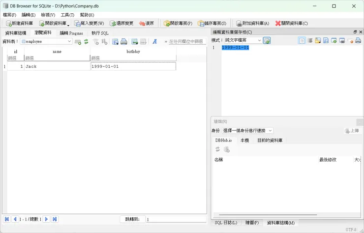Click the name column header
The width and height of the screenshot is (364, 233).
pos(57,51)
